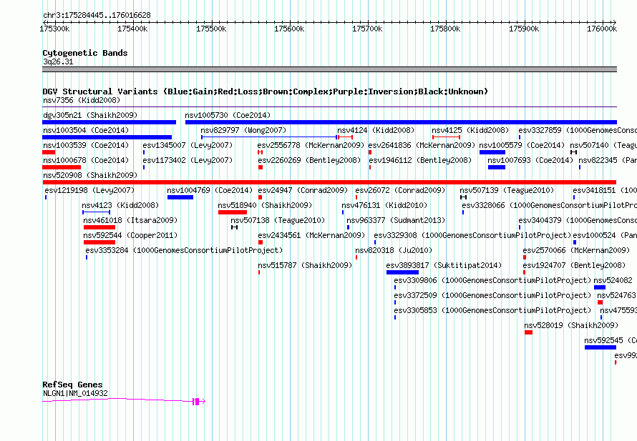Image resolution: width=637 pixels, height=441 pixels.
Task: Click nsv1004769 (Coe2014) label
Action: tap(210, 190)
